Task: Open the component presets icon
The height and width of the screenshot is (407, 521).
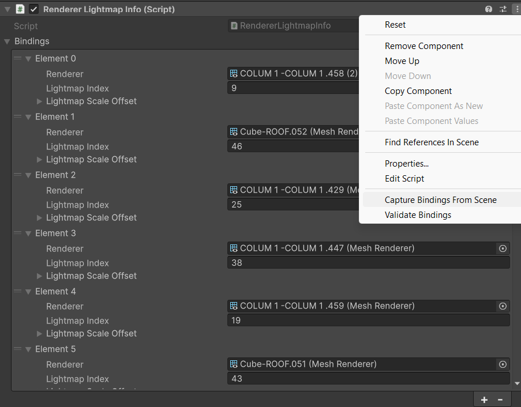Action: click(x=503, y=9)
